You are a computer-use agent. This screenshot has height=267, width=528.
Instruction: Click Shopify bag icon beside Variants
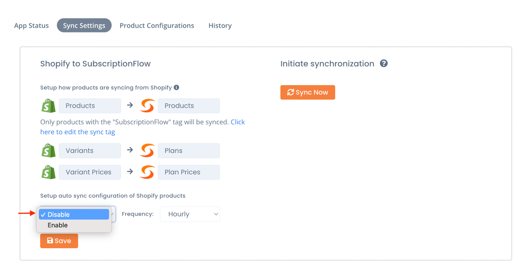coord(48,150)
